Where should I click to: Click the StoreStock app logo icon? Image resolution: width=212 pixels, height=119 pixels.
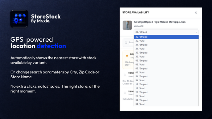(x=19, y=19)
